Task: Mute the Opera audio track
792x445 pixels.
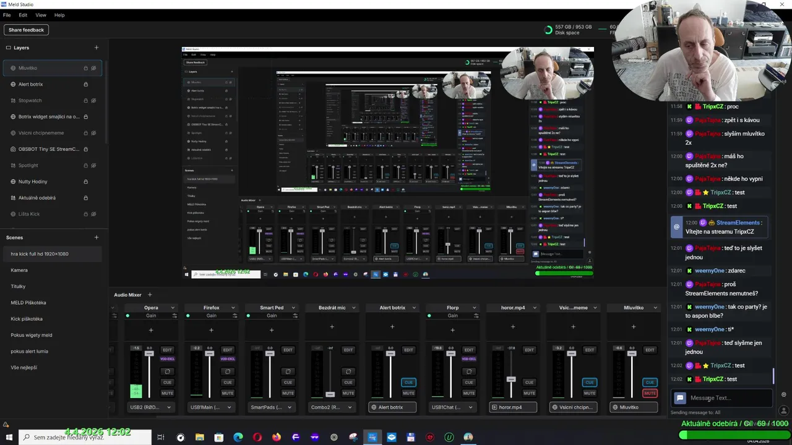Action: (x=167, y=393)
